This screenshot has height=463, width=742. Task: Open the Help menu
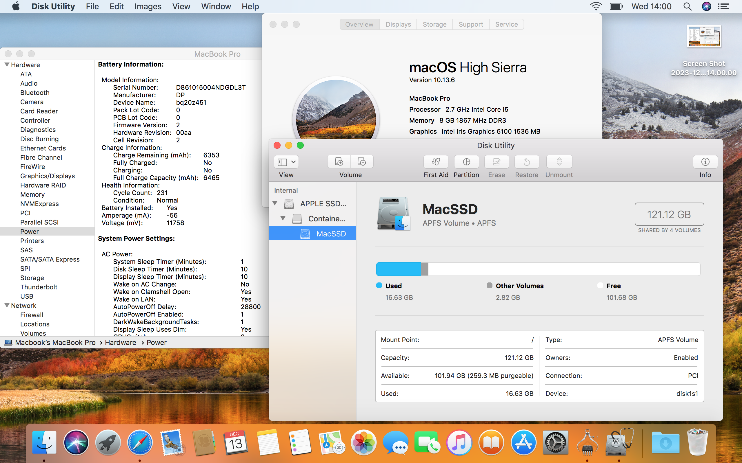(250, 6)
